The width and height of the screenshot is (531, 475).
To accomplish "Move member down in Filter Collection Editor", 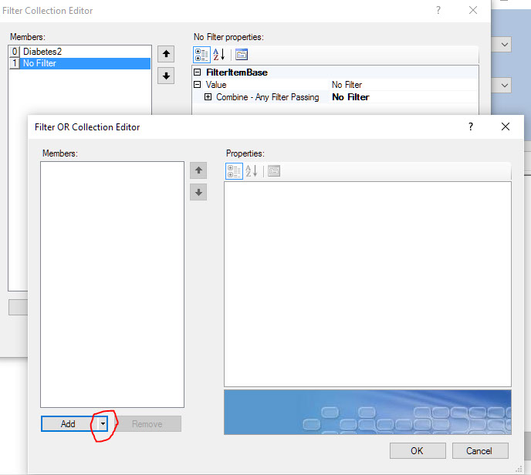I will coord(165,76).
